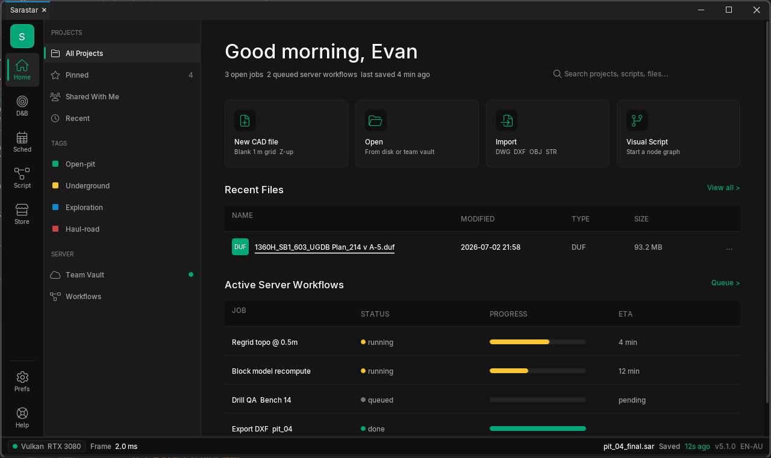Click the Import card icon
Viewport: 771px width, 458px height.
pos(507,120)
